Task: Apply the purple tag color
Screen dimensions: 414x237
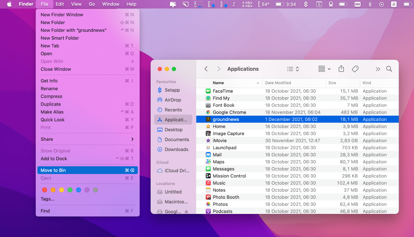Action: coord(87,190)
